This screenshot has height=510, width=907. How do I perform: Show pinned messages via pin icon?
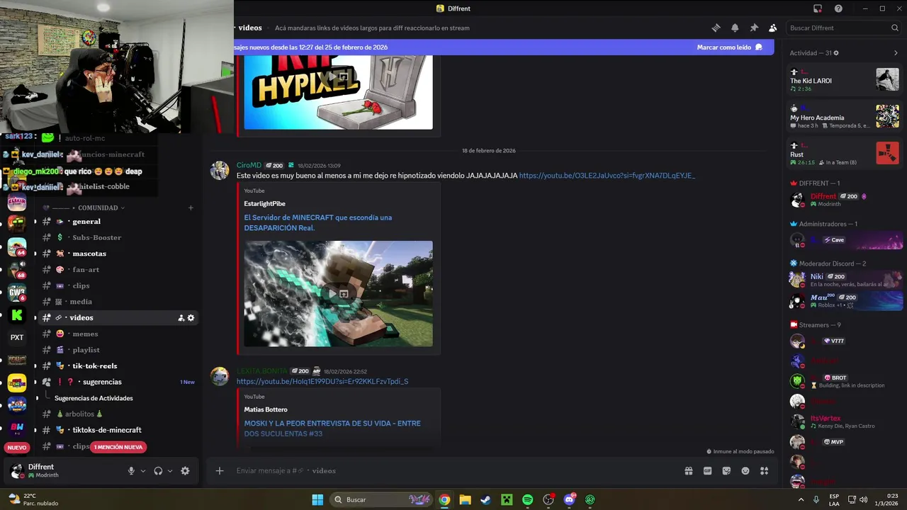click(x=754, y=28)
